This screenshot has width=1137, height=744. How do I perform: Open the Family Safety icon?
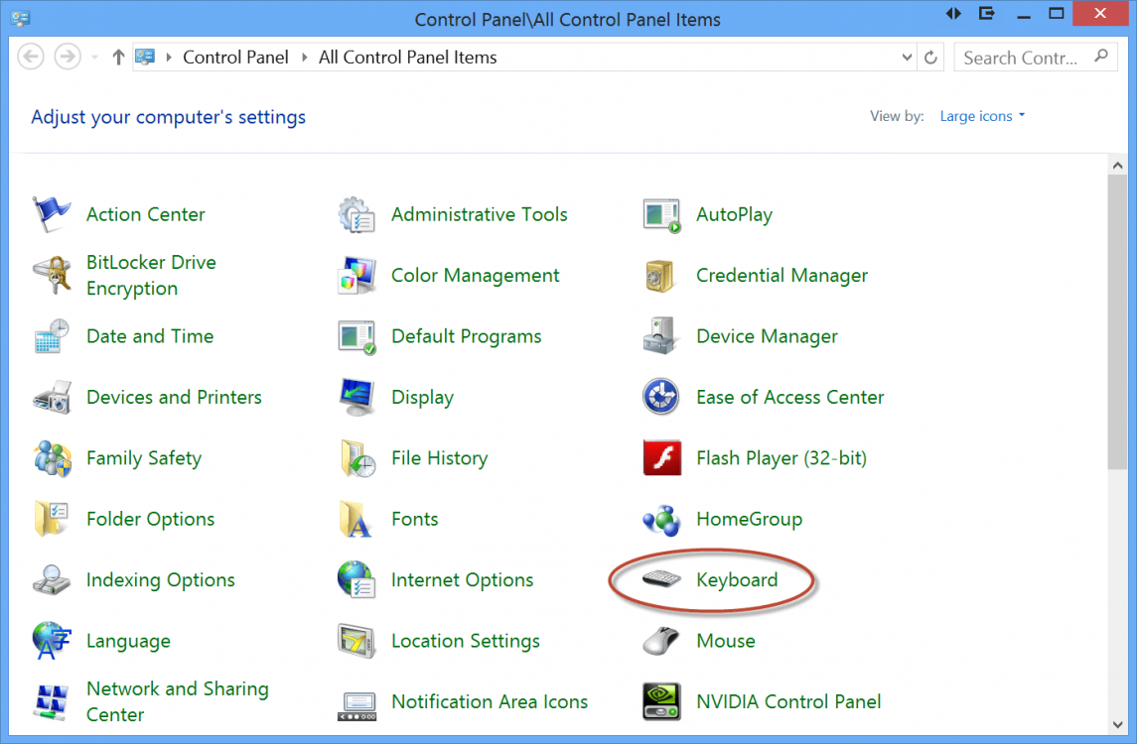click(52, 458)
